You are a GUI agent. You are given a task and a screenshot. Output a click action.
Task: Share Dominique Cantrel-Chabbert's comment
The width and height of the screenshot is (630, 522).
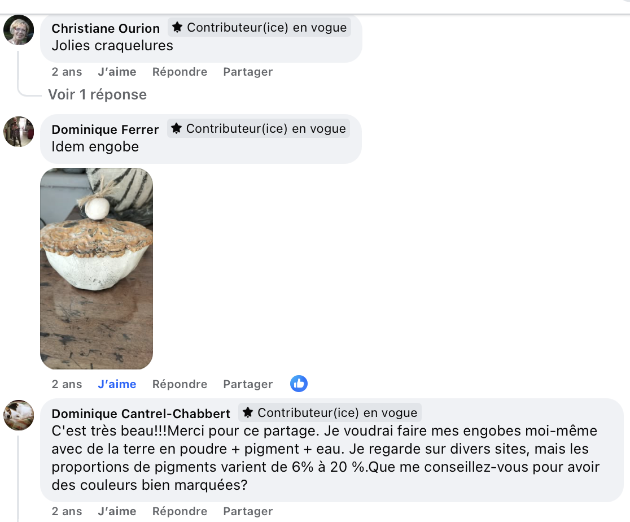[248, 511]
